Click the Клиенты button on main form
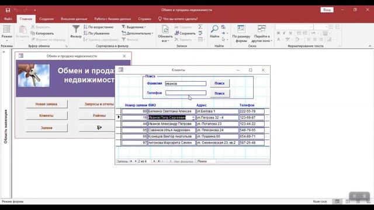Screen dimensions: 374x210 (x=46, y=116)
